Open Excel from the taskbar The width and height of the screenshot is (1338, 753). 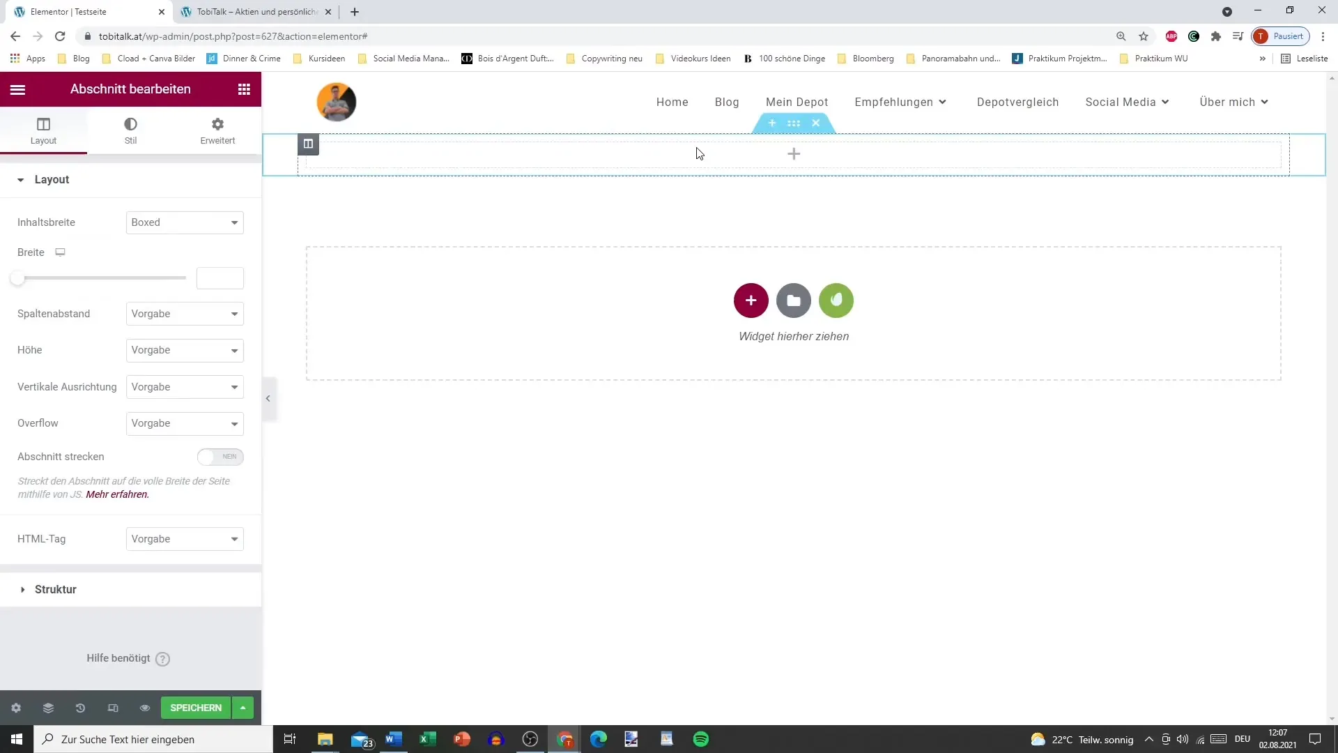click(x=427, y=739)
